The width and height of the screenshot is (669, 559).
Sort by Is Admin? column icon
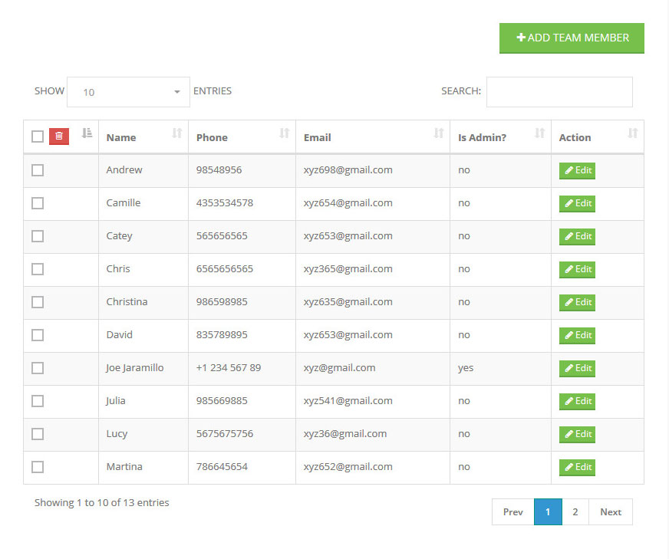click(539, 133)
